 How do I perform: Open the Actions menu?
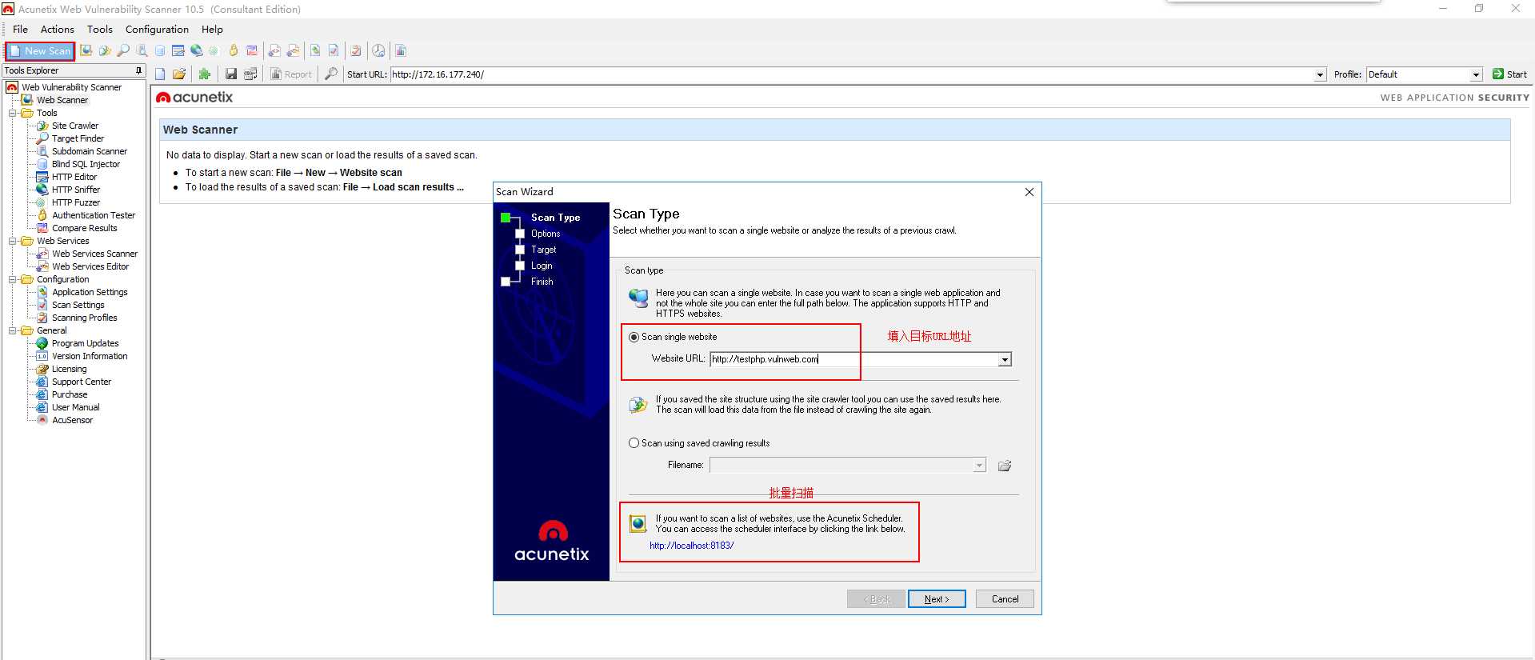click(x=58, y=30)
